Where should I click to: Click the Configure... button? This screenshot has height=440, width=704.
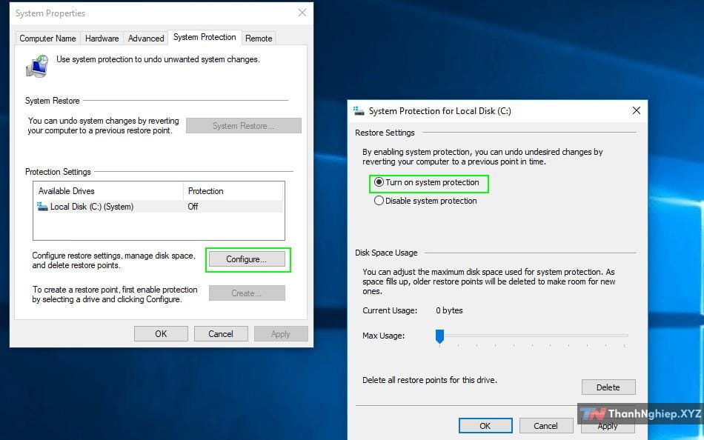click(247, 259)
